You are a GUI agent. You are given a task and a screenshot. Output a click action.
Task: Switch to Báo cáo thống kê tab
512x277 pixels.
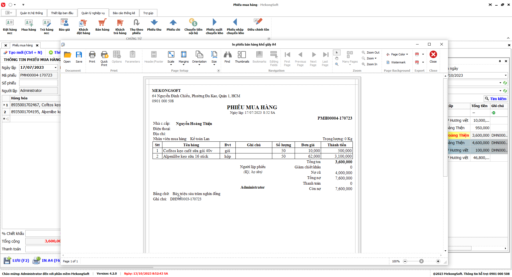[x=124, y=13]
